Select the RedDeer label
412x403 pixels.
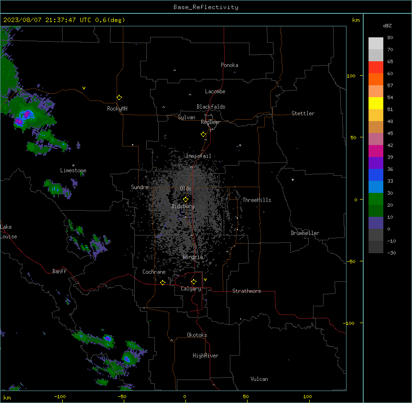coord(210,122)
